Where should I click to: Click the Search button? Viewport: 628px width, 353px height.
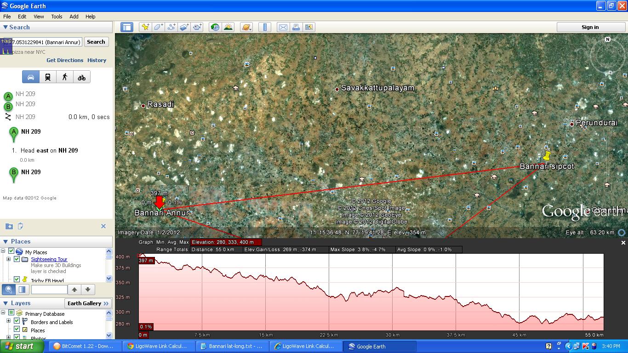(x=96, y=42)
